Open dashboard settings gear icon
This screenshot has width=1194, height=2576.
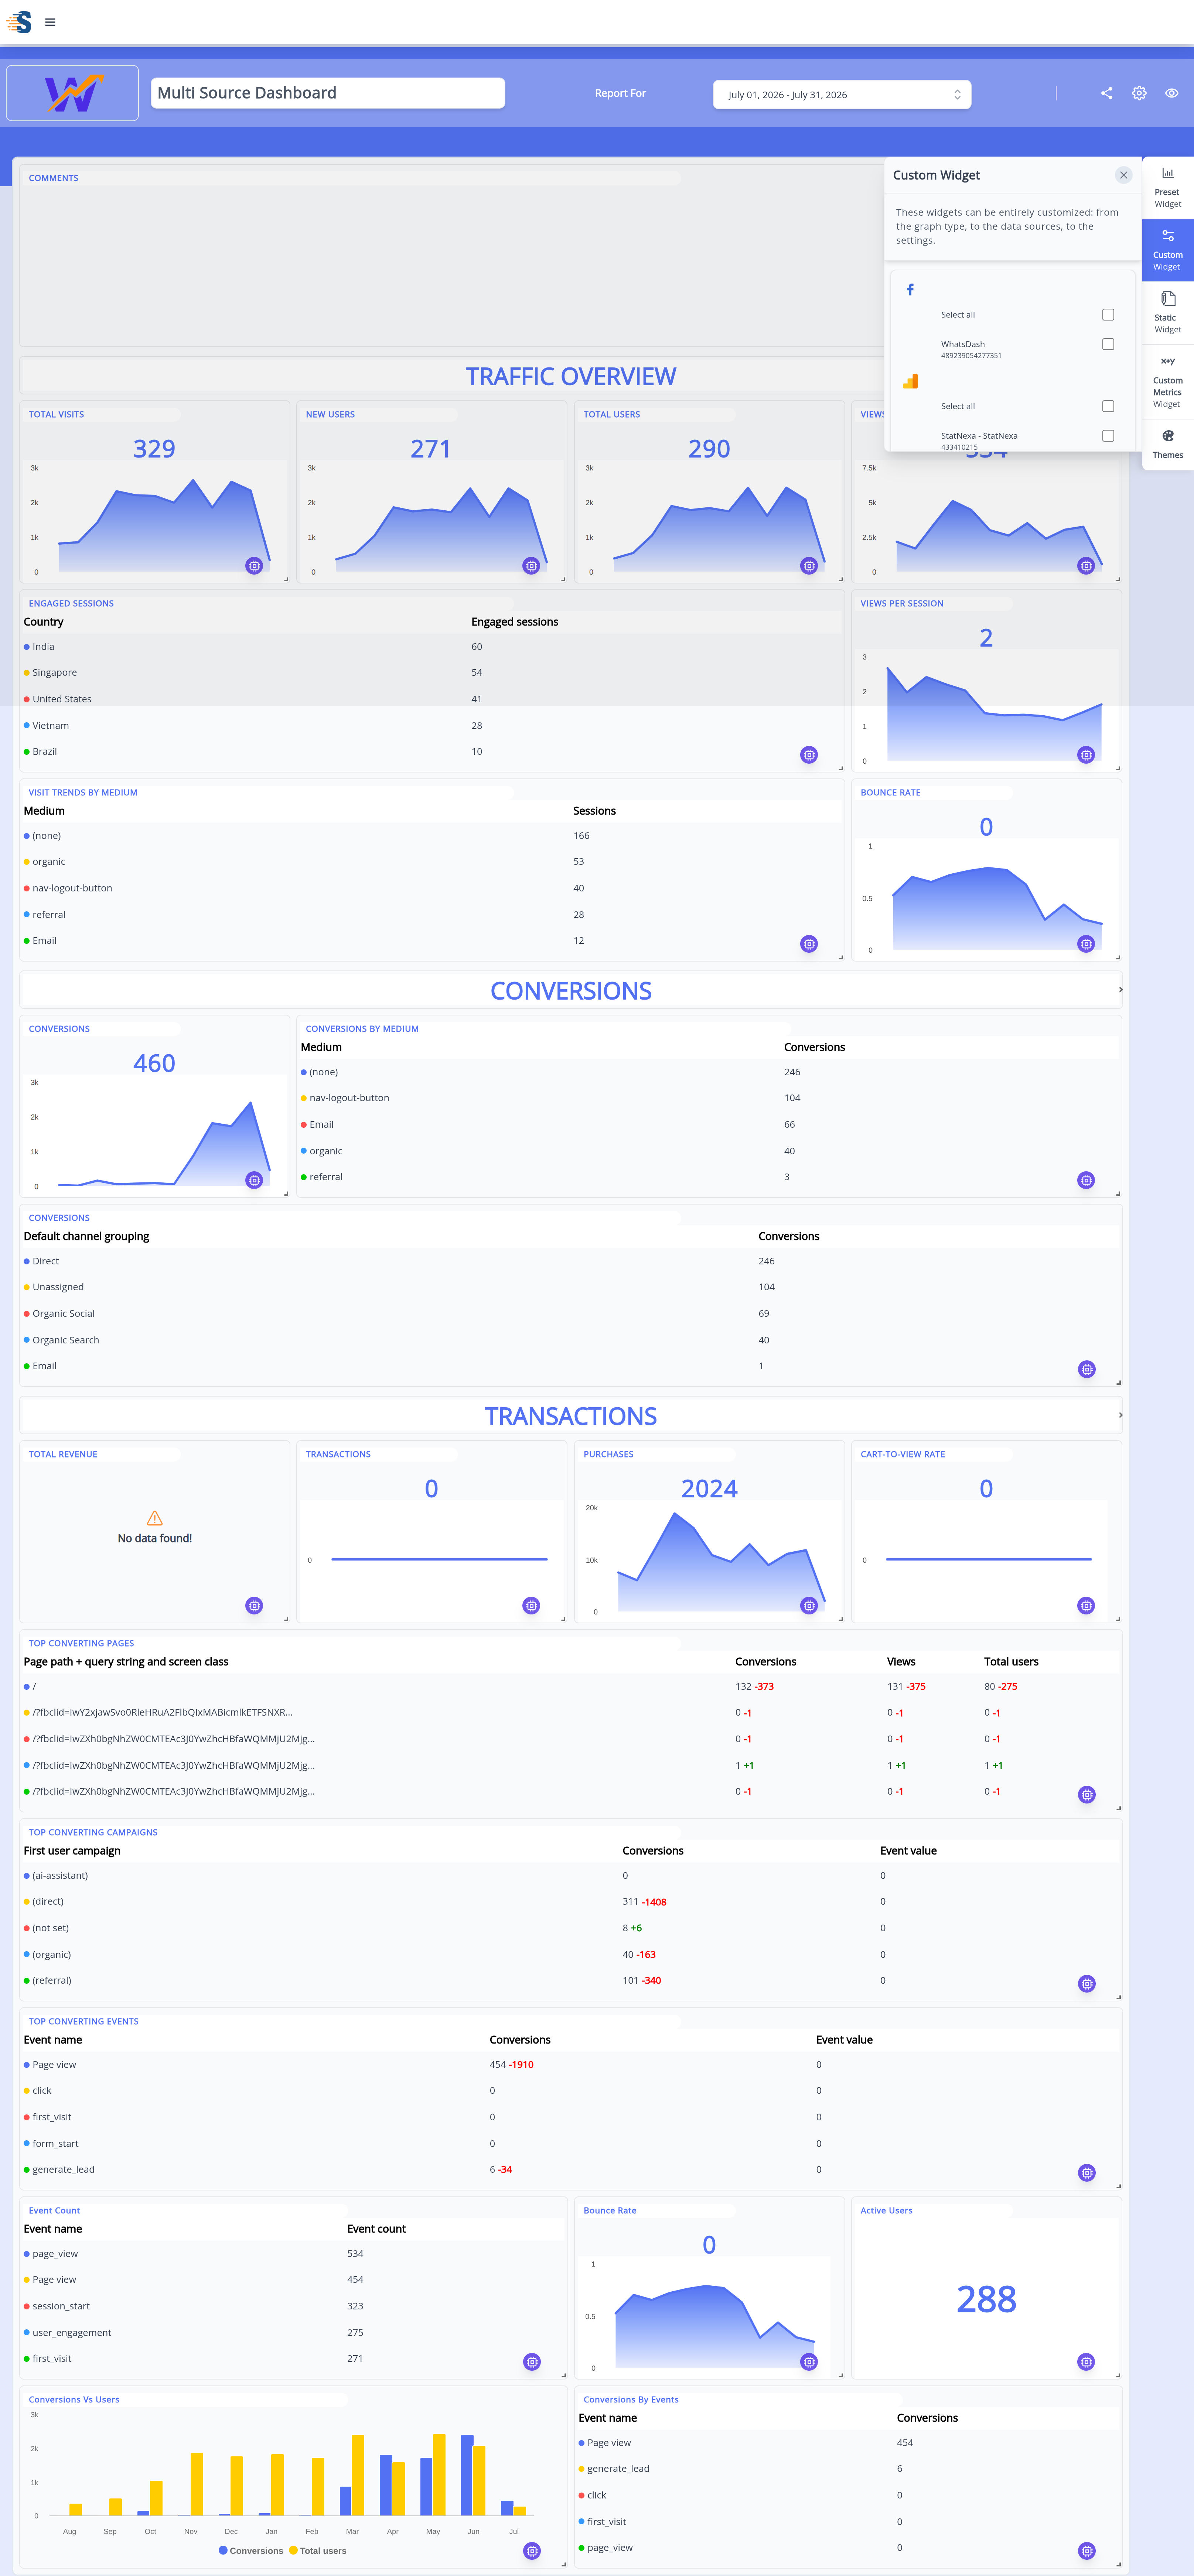coord(1139,93)
